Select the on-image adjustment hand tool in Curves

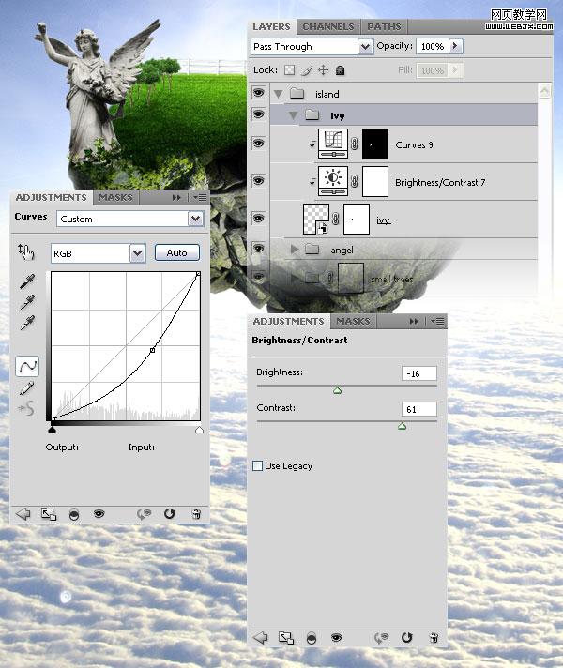(25, 252)
